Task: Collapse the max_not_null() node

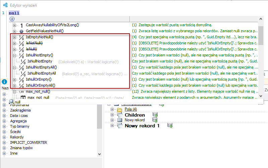Action: tap(14, 92)
